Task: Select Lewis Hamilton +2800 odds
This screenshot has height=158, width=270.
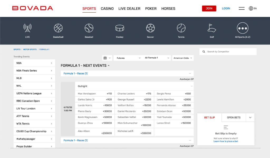Action: point(174,100)
